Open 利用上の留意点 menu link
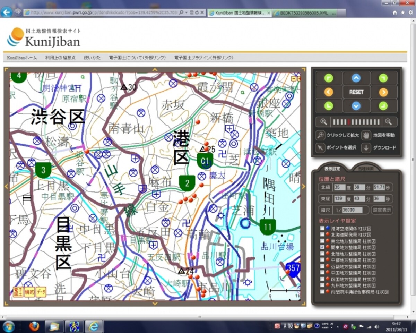The image size is (416, 333). pos(60,58)
